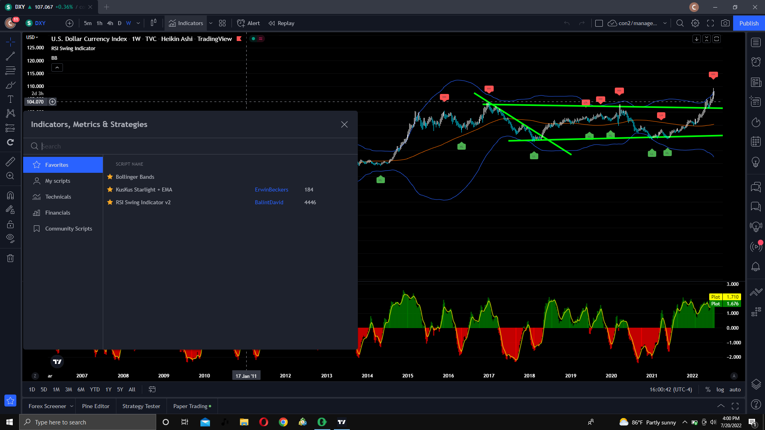Select the Text annotation tool
This screenshot has height=430, width=765.
tap(10, 99)
